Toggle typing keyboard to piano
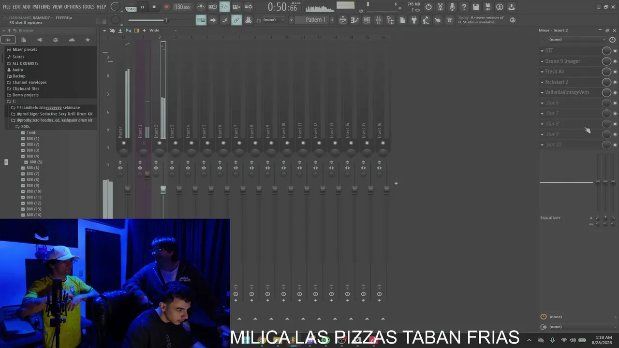 click(201, 20)
